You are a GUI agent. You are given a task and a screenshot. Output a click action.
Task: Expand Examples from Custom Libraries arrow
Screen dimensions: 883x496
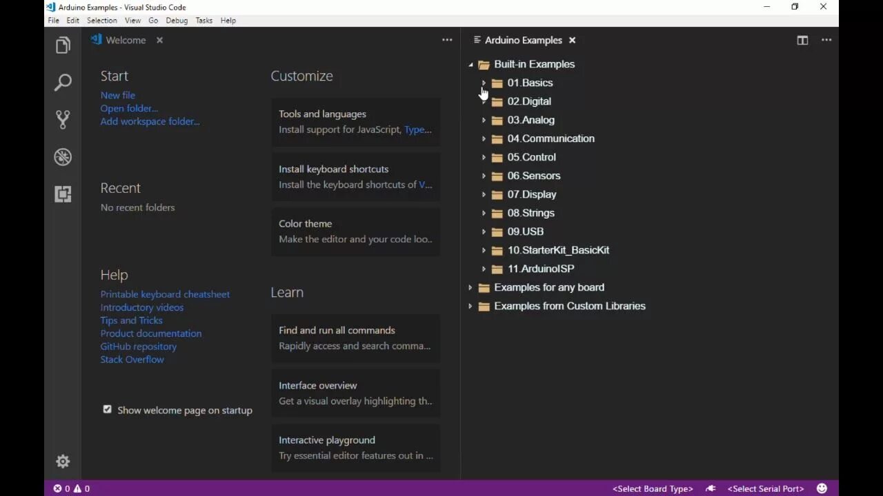[470, 306]
